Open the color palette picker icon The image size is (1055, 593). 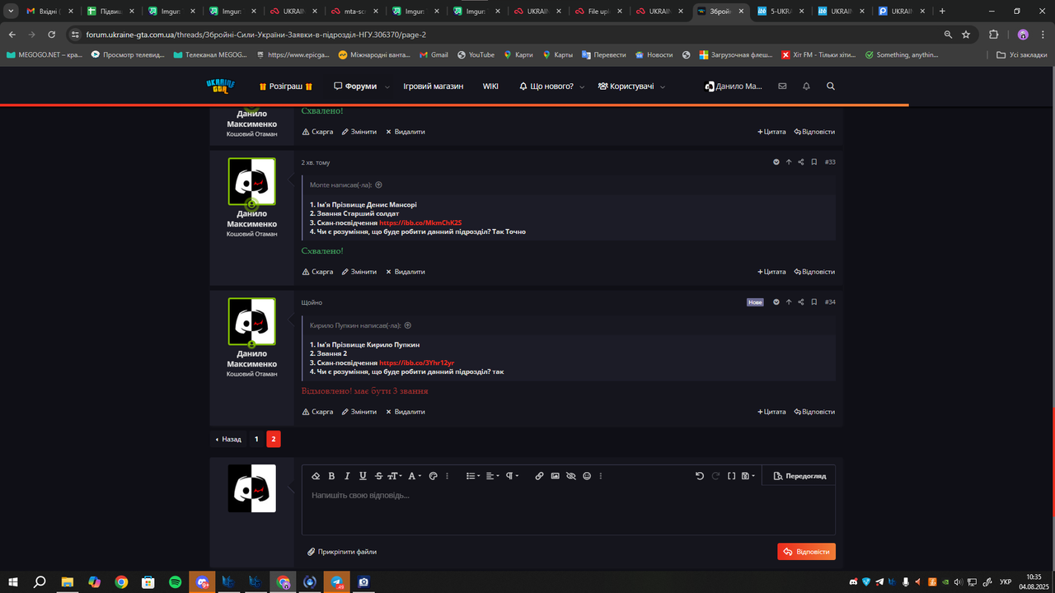click(434, 476)
